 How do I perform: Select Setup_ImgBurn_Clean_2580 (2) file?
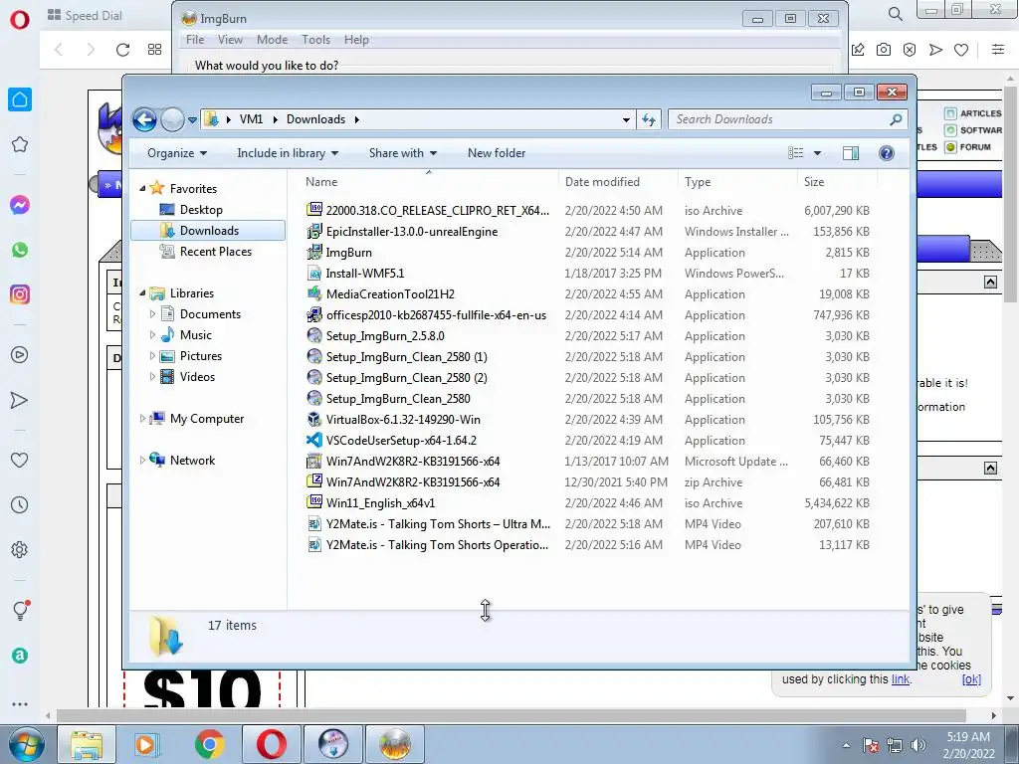[407, 377]
